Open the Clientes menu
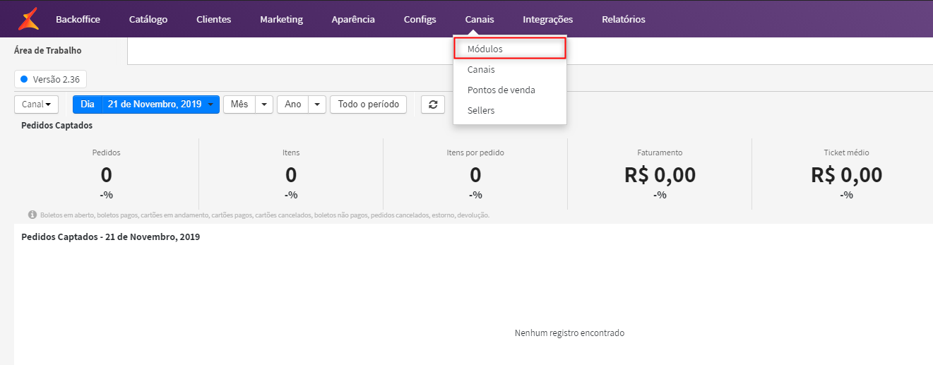This screenshot has width=933, height=365. tap(214, 20)
